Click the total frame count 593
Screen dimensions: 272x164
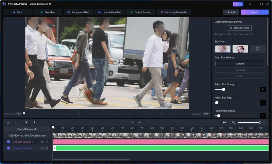click(206, 114)
